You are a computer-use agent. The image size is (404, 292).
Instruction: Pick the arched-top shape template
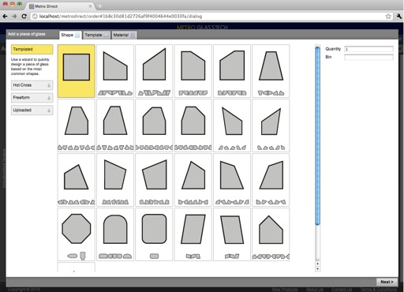point(115,234)
